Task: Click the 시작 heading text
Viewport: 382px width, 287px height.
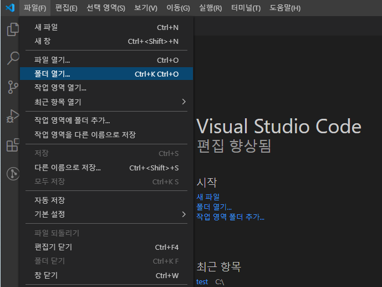Action: coord(207,183)
